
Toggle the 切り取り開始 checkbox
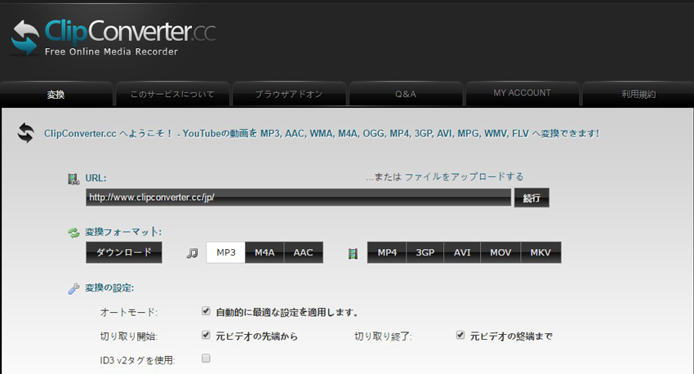click(x=206, y=335)
